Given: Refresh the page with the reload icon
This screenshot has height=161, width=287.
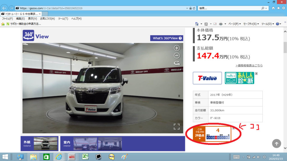Looking at the screenshot, I should tap(194, 8).
